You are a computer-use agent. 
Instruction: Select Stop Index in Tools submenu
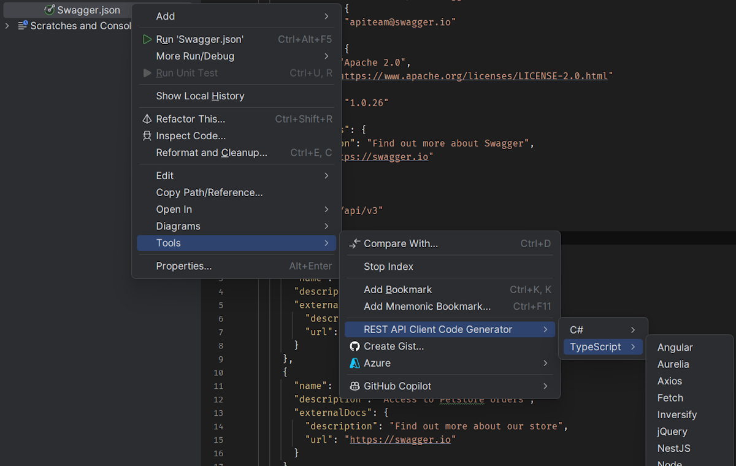tap(450, 267)
